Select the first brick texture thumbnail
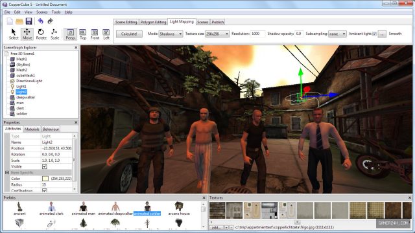The image size is (415, 233). click(217, 210)
